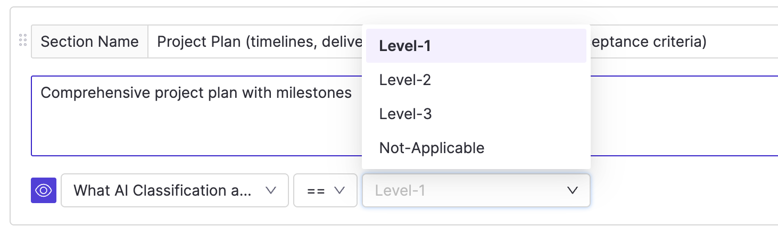Open the == comparison operator dropdown

(325, 190)
